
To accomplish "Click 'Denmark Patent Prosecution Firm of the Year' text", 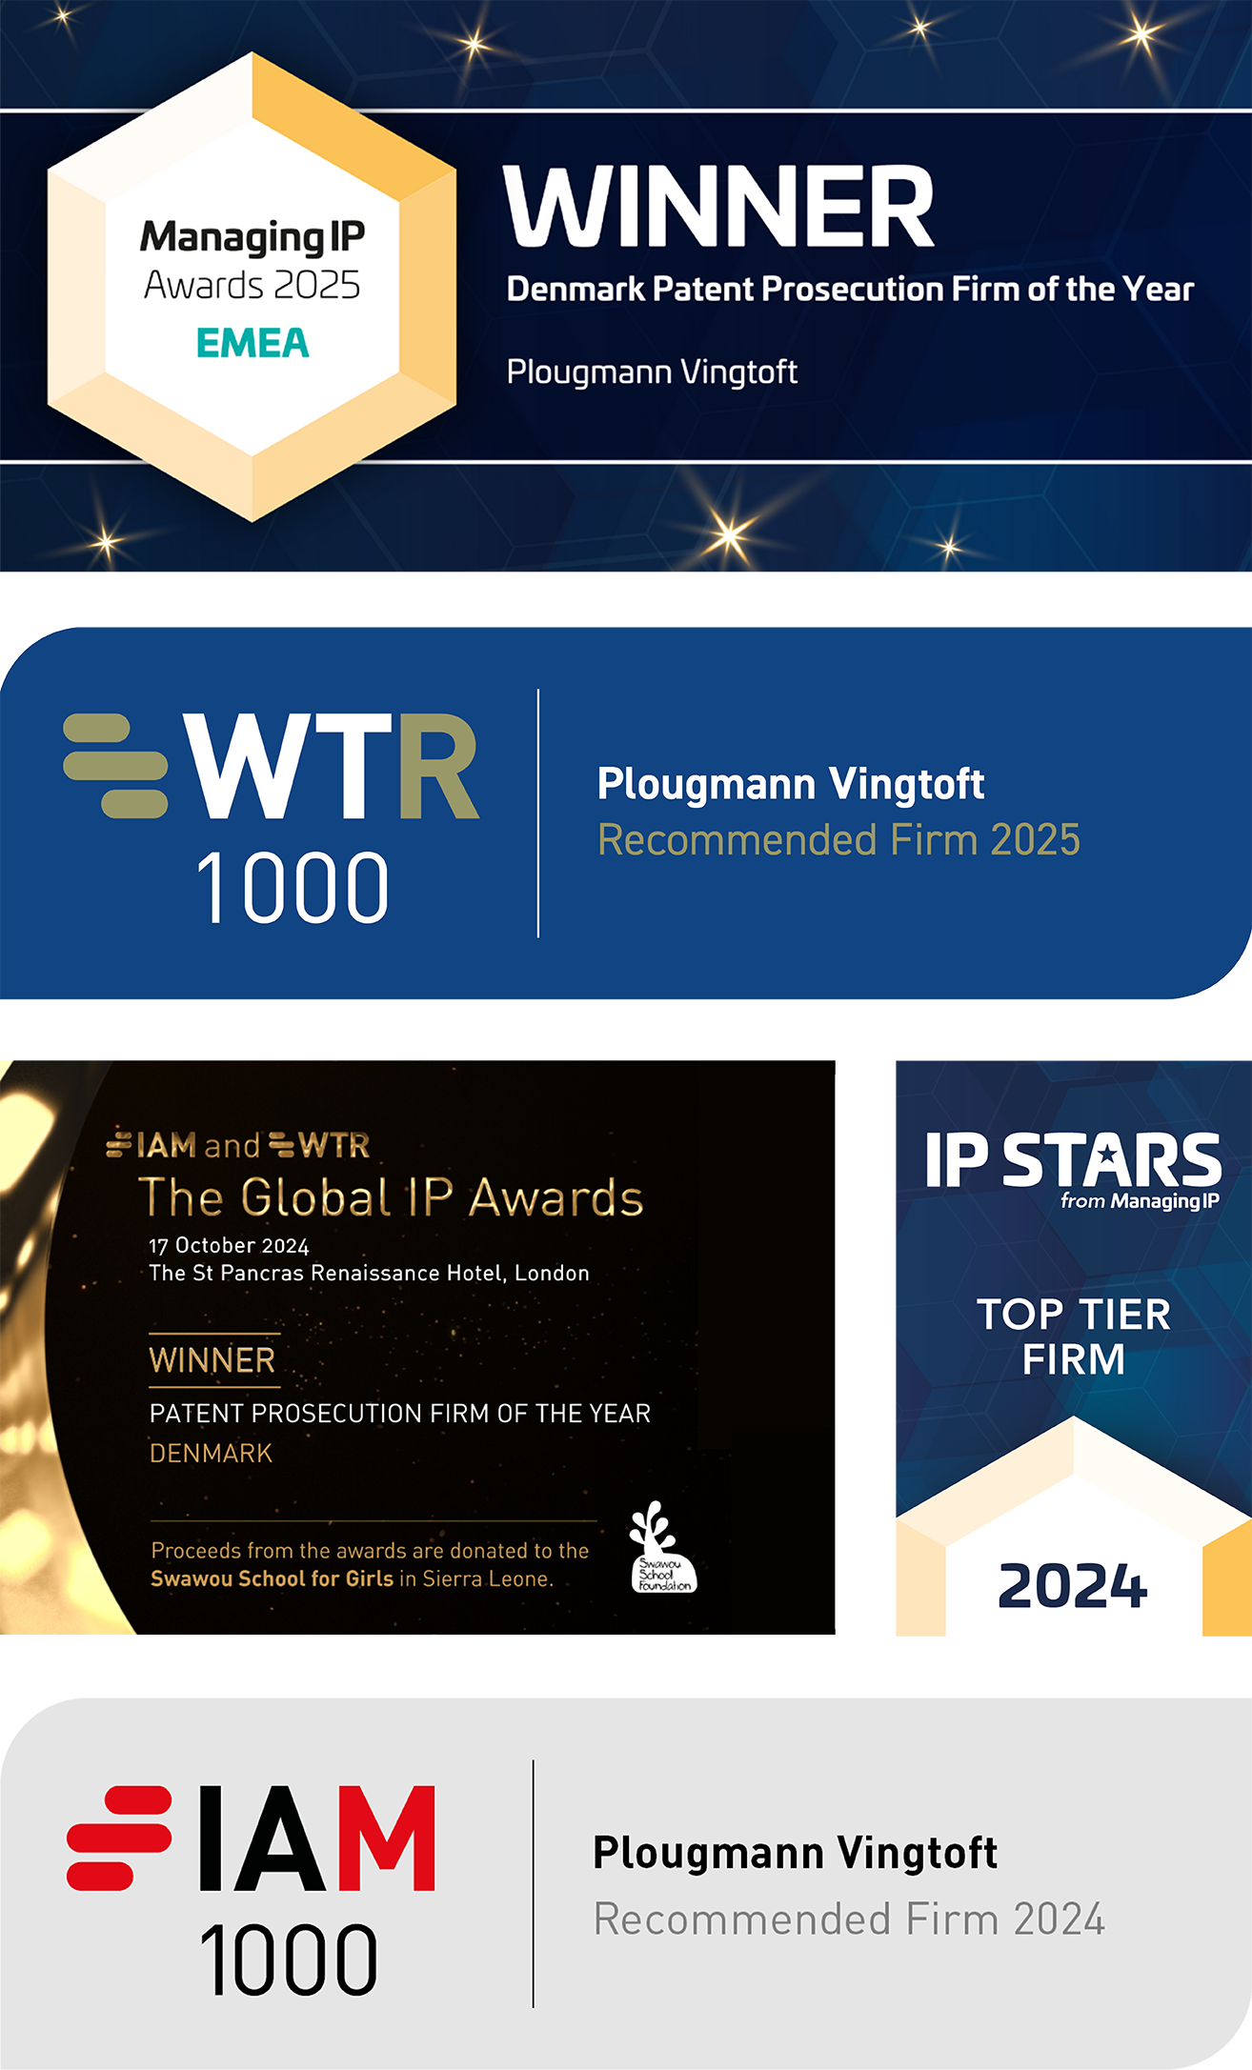I will pos(850,289).
